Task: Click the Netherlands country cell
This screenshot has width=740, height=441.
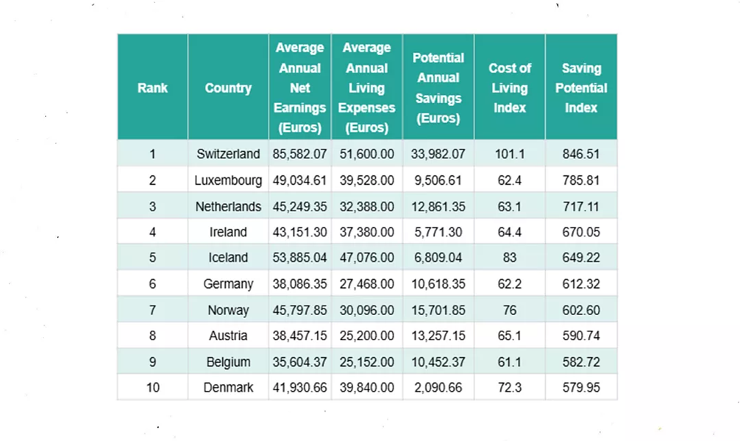Action: [228, 207]
